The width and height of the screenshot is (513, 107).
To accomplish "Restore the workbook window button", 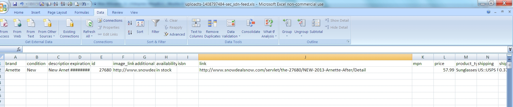I will 502,12.
